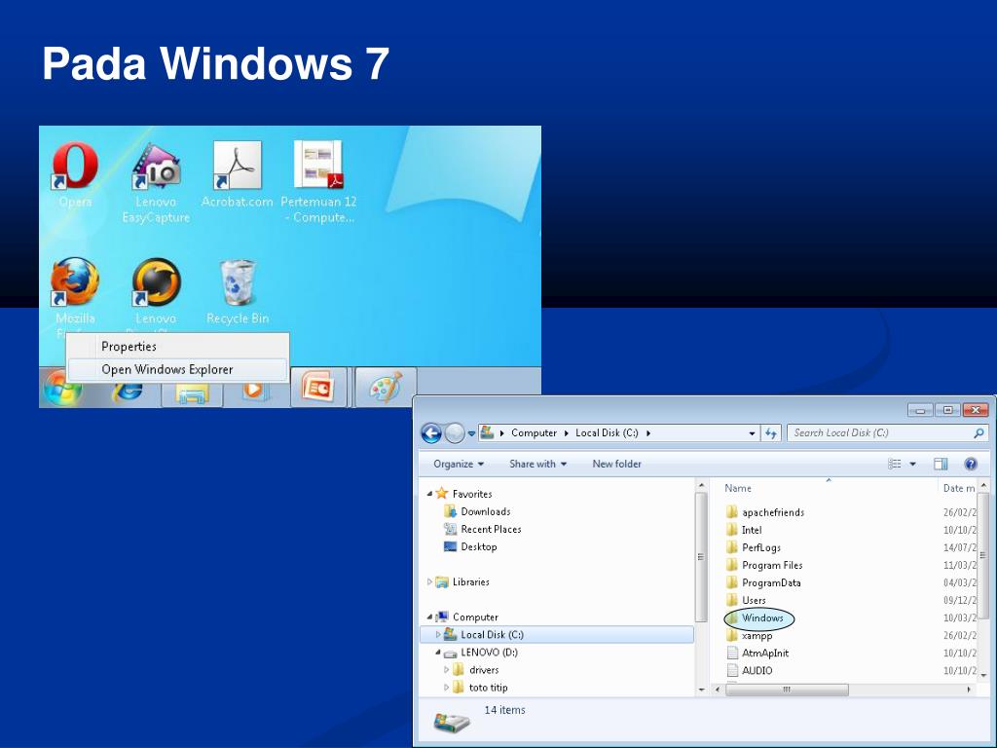Screen dimensions: 997x748
Task: Open the Paint taskbar icon
Action: click(x=386, y=388)
